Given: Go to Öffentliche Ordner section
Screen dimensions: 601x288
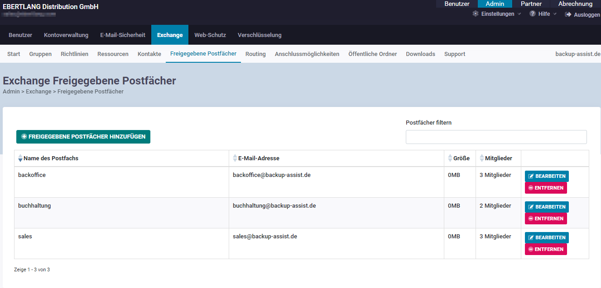Looking at the screenshot, I should tap(372, 54).
